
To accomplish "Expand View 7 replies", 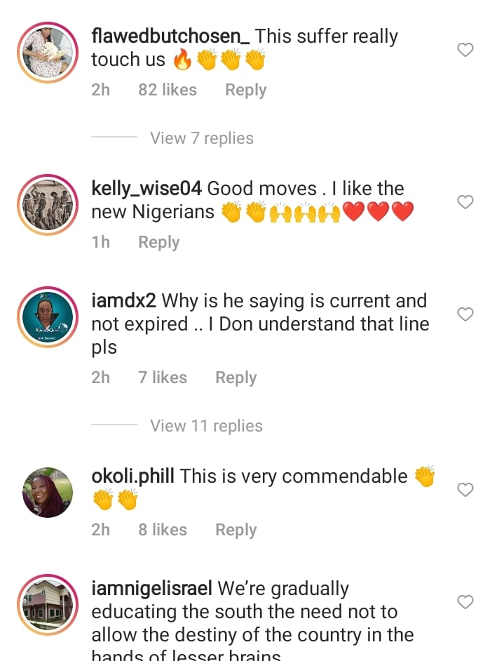I will point(202,138).
